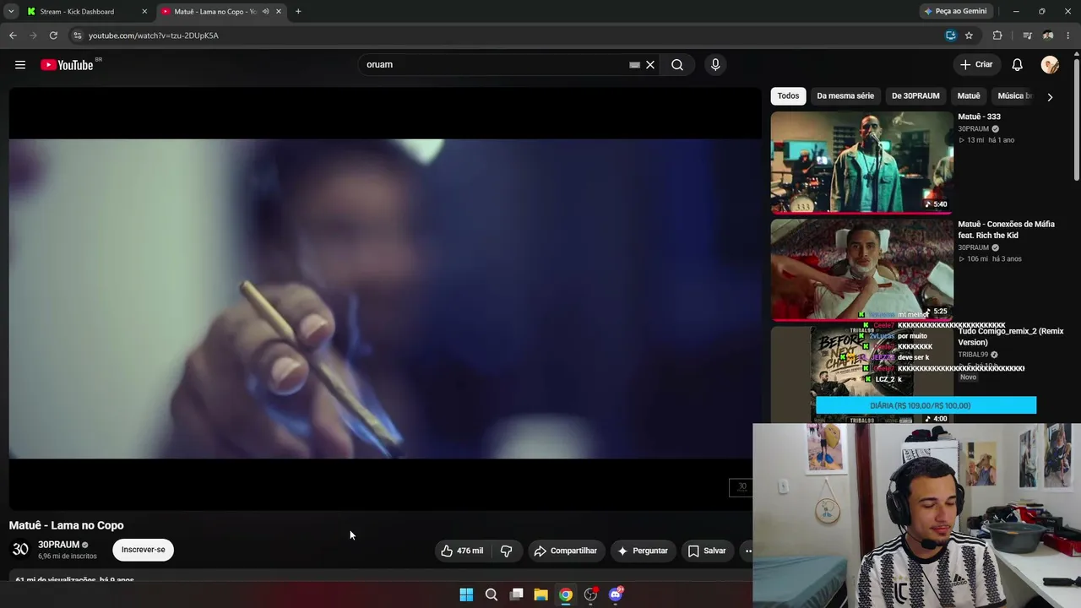Open the 30PRAUM channel avatar

coord(20,550)
